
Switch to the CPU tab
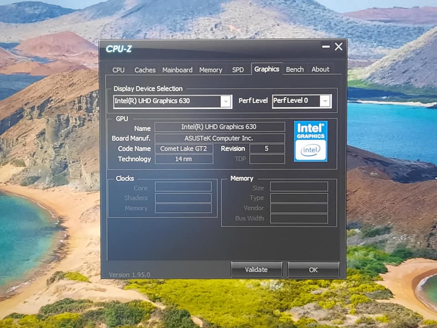tap(118, 70)
